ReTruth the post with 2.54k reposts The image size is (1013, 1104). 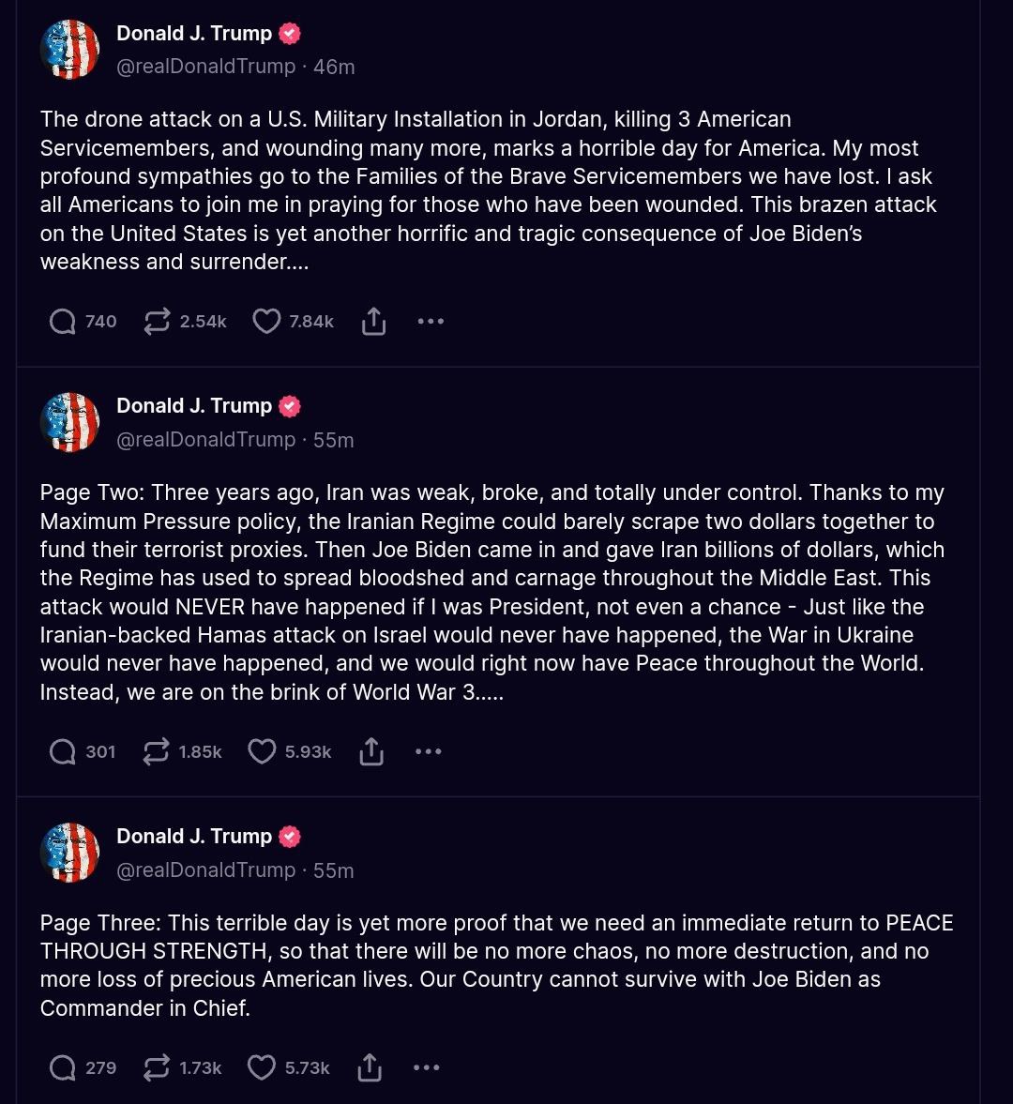pos(157,322)
